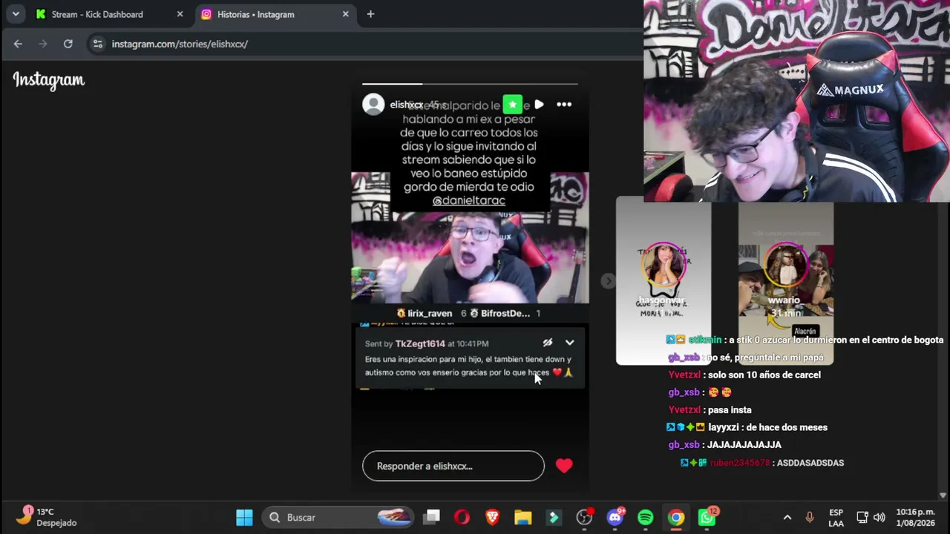Click the lirix_raven name in the story
The width and height of the screenshot is (950, 534).
429,313
